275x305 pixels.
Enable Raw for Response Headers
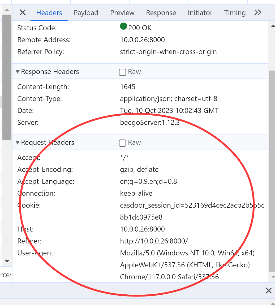(122, 72)
